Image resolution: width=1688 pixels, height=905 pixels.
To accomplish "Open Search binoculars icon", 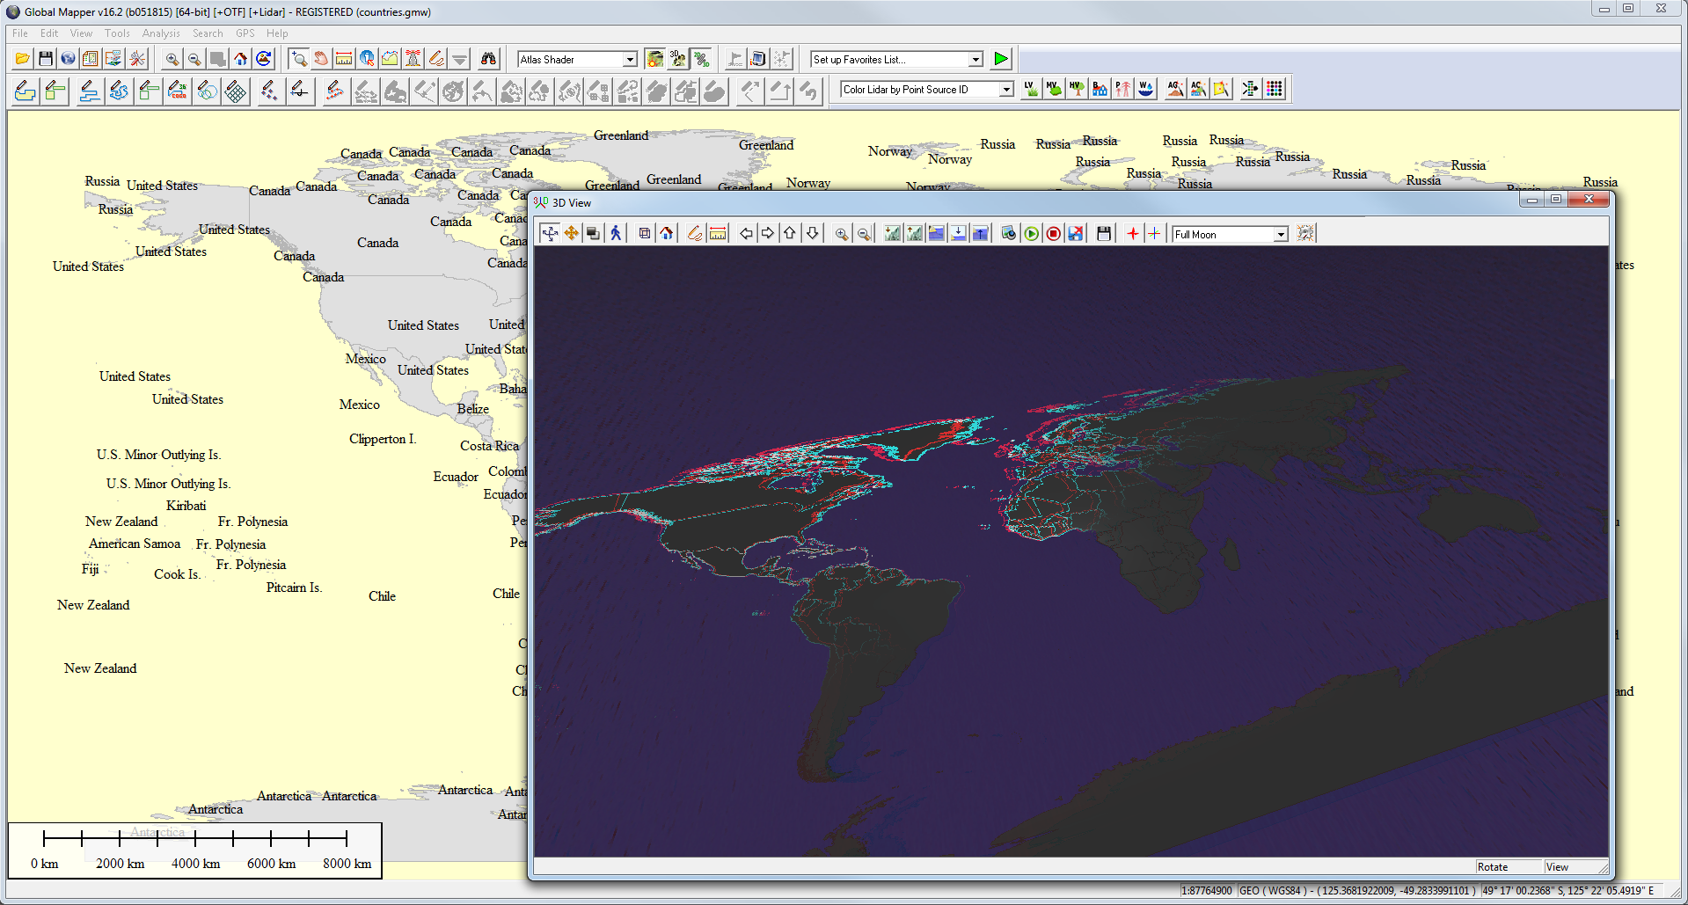I will coord(488,59).
